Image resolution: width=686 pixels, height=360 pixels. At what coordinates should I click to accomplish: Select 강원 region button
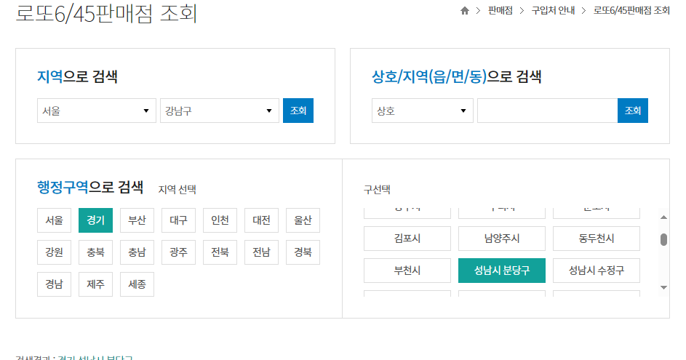pyautogui.click(x=55, y=252)
